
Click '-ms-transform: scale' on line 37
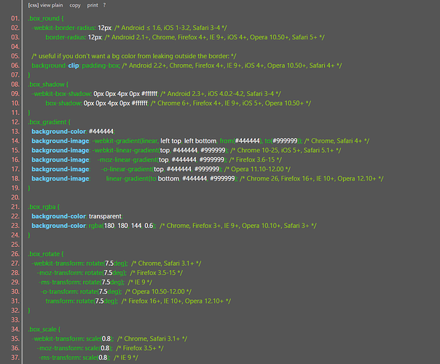click(x=68, y=357)
